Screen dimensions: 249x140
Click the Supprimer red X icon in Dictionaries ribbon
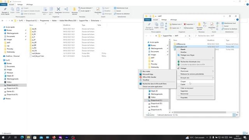(58, 9)
